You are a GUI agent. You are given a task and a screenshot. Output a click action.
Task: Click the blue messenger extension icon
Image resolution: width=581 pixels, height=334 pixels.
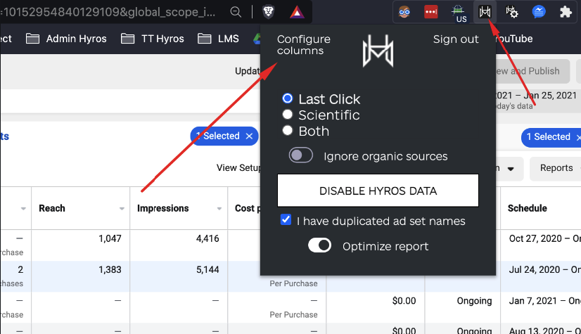point(538,12)
